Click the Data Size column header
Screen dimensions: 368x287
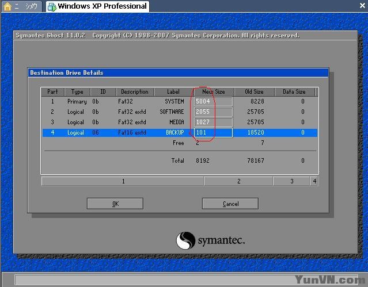pyautogui.click(x=294, y=91)
